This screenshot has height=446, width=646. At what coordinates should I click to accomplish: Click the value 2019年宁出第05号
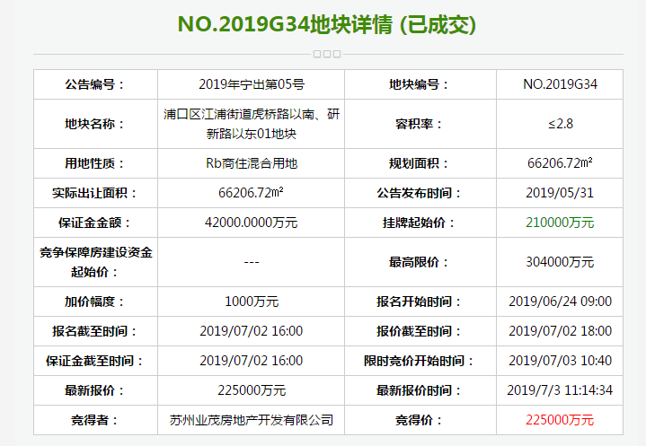[x=252, y=84]
